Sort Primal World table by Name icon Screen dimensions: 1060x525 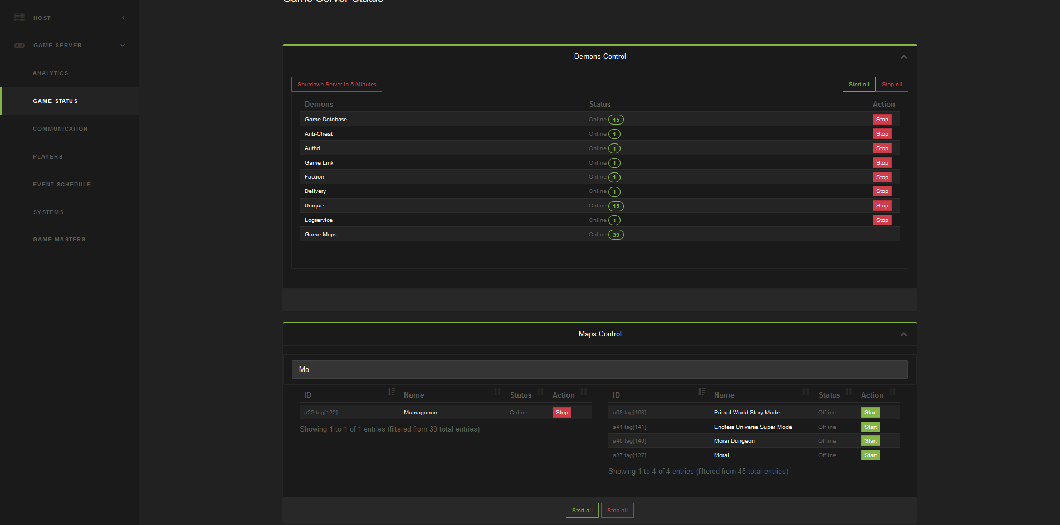tap(806, 392)
